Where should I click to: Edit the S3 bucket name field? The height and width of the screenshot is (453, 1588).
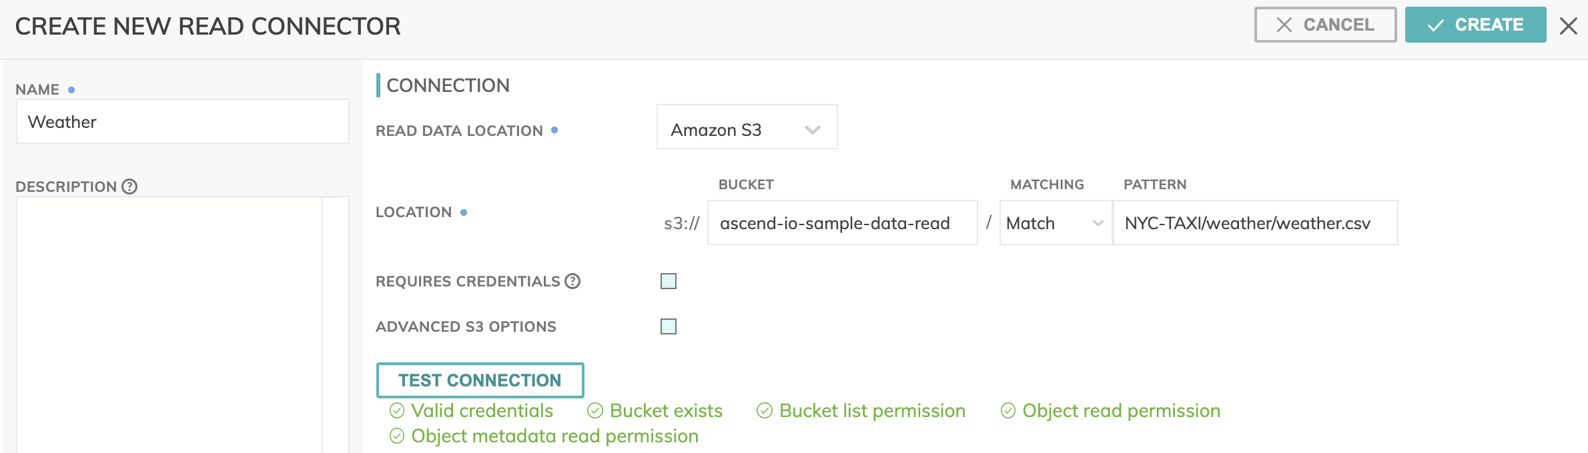842,223
